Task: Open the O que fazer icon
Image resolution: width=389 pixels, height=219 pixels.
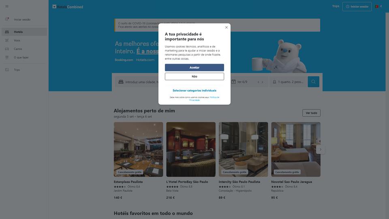Action: [7, 57]
